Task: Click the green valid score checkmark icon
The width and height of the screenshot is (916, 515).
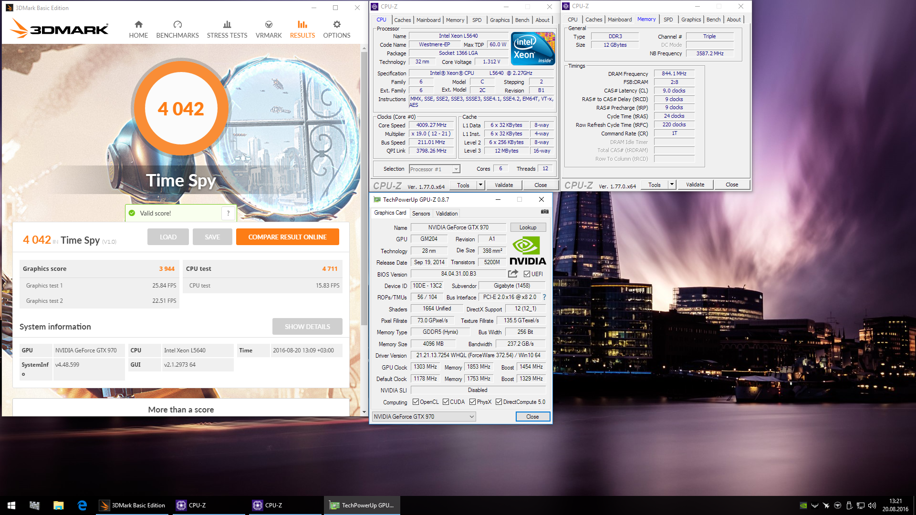Action: (132, 213)
